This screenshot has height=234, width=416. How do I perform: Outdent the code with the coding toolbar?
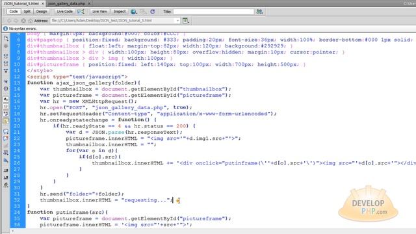6,177
